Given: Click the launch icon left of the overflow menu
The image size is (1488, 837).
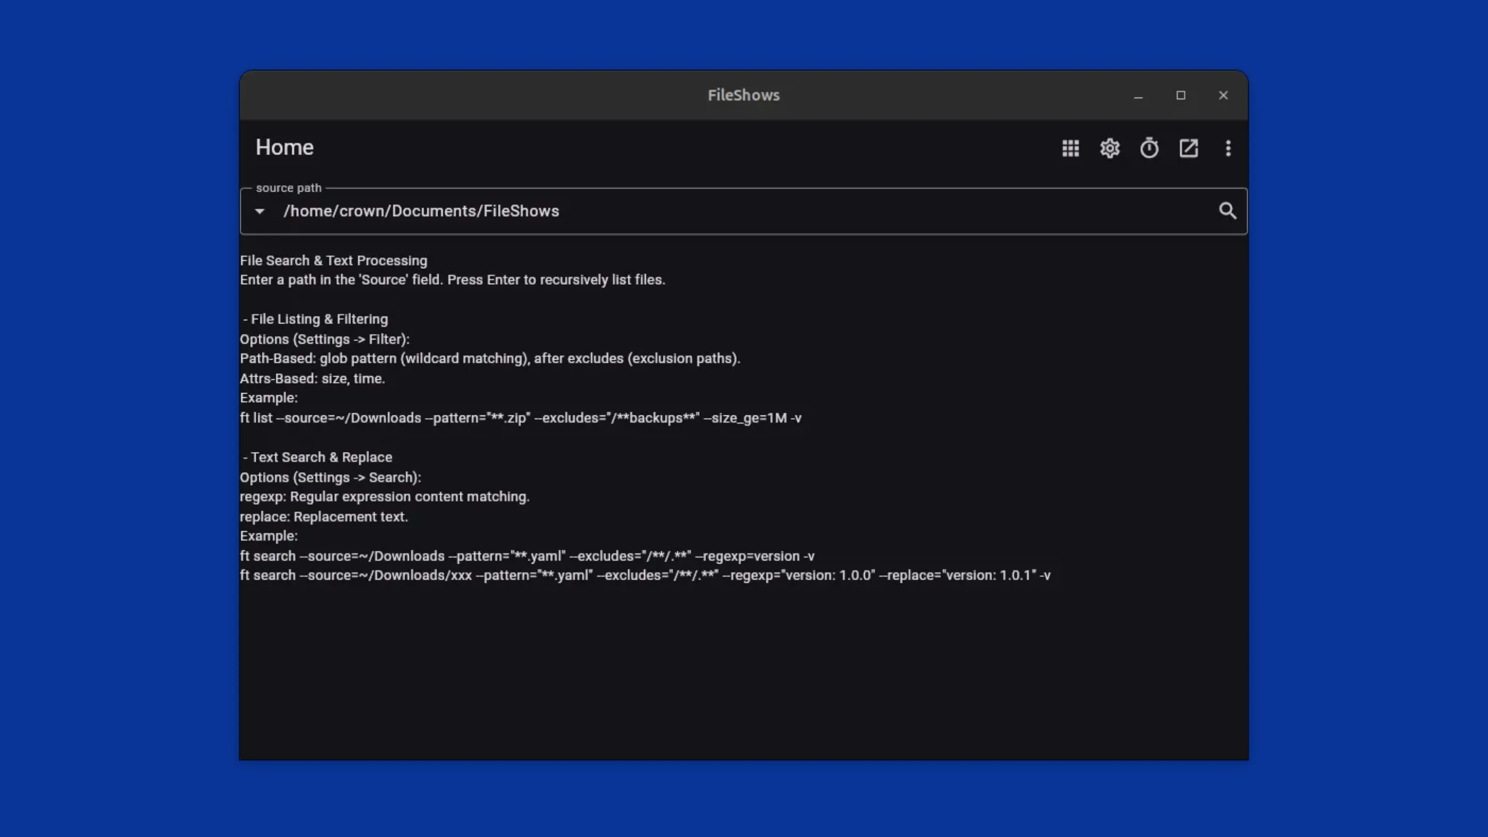Looking at the screenshot, I should [1188, 148].
